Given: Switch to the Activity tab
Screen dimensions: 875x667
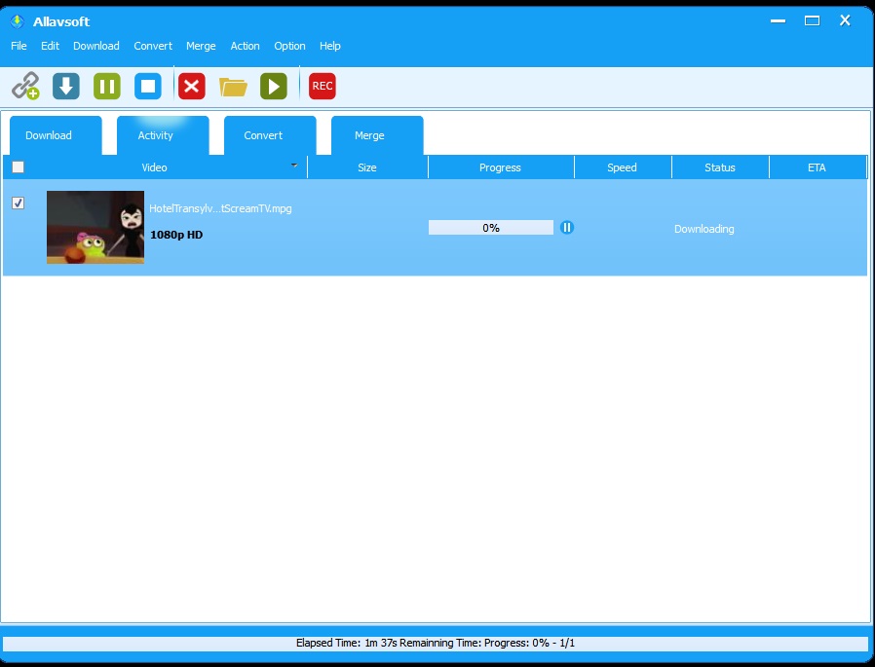Looking at the screenshot, I should [163, 135].
